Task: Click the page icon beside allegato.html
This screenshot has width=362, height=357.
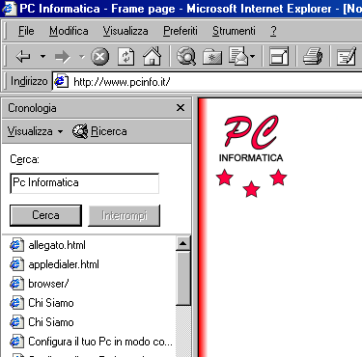Action: 16,245
